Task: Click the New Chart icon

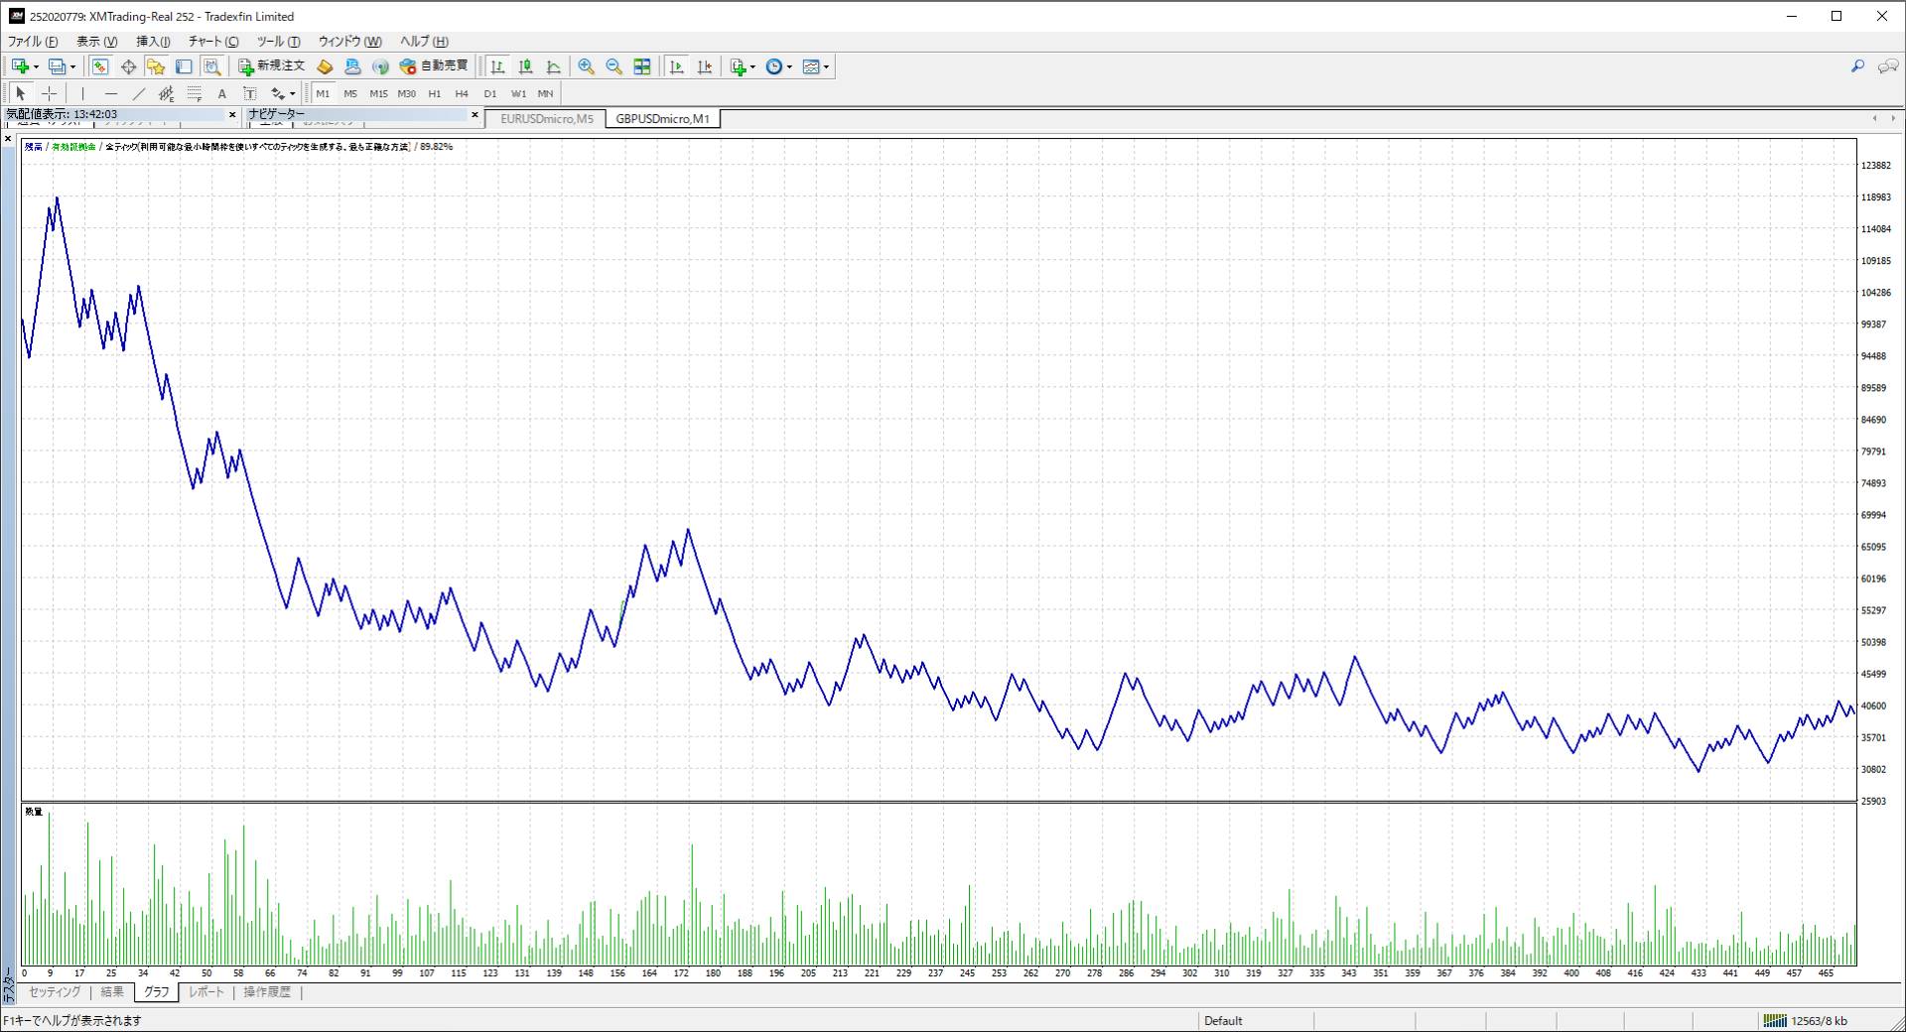Action: (20, 66)
